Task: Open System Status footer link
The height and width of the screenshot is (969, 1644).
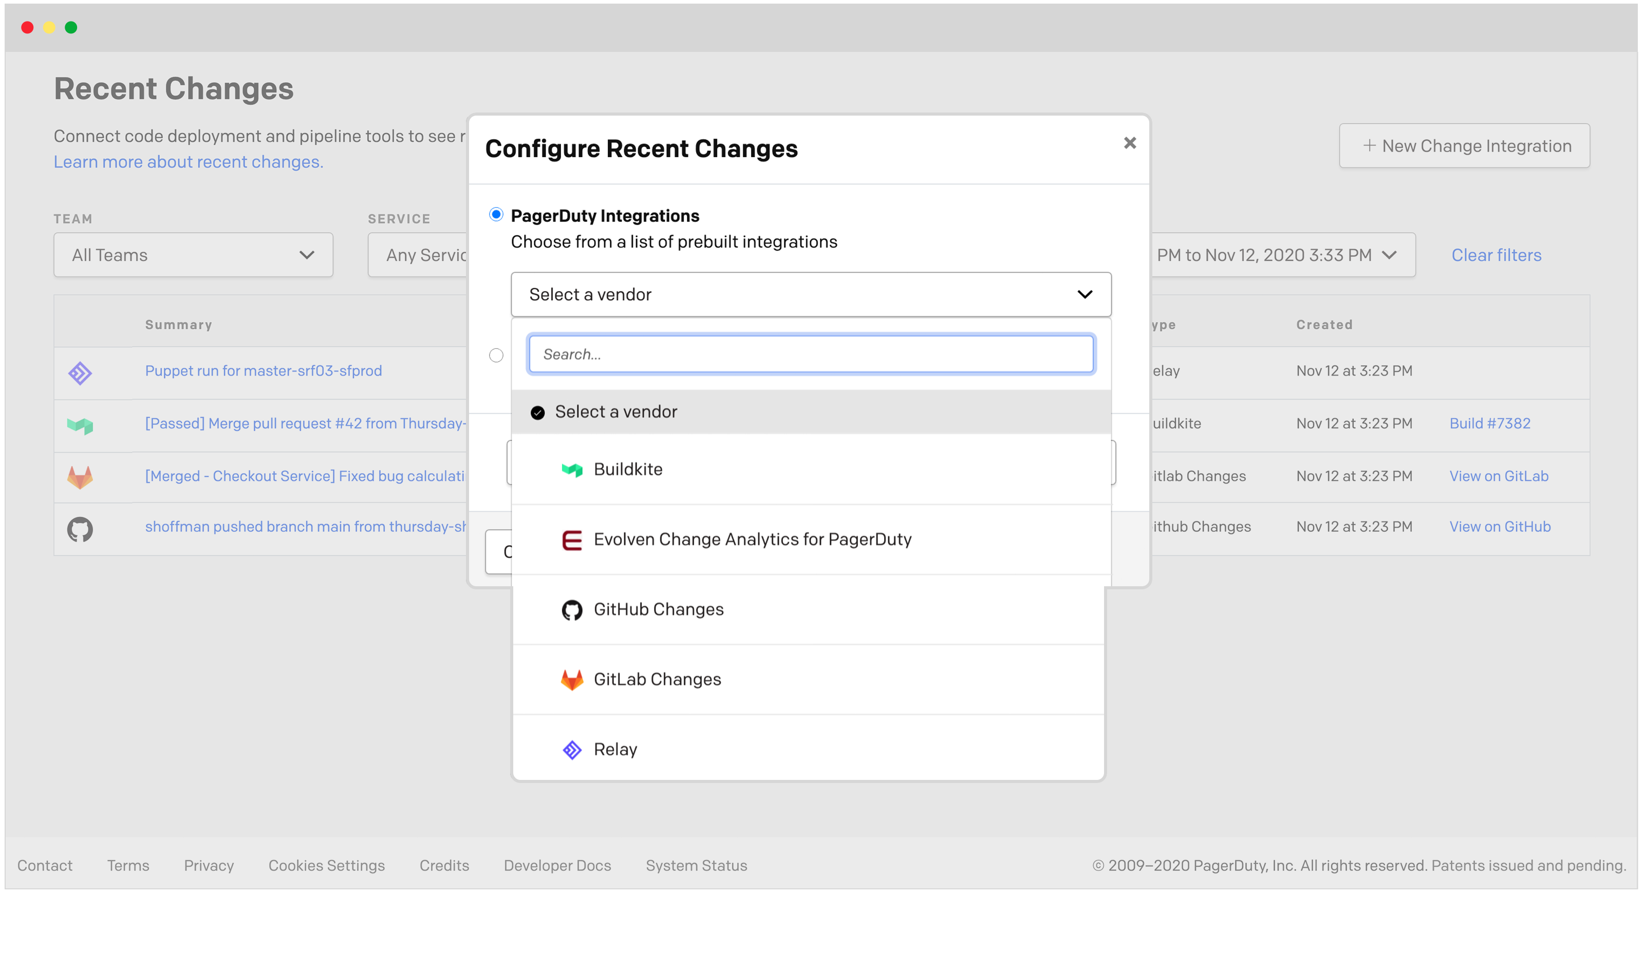Action: [x=696, y=866]
